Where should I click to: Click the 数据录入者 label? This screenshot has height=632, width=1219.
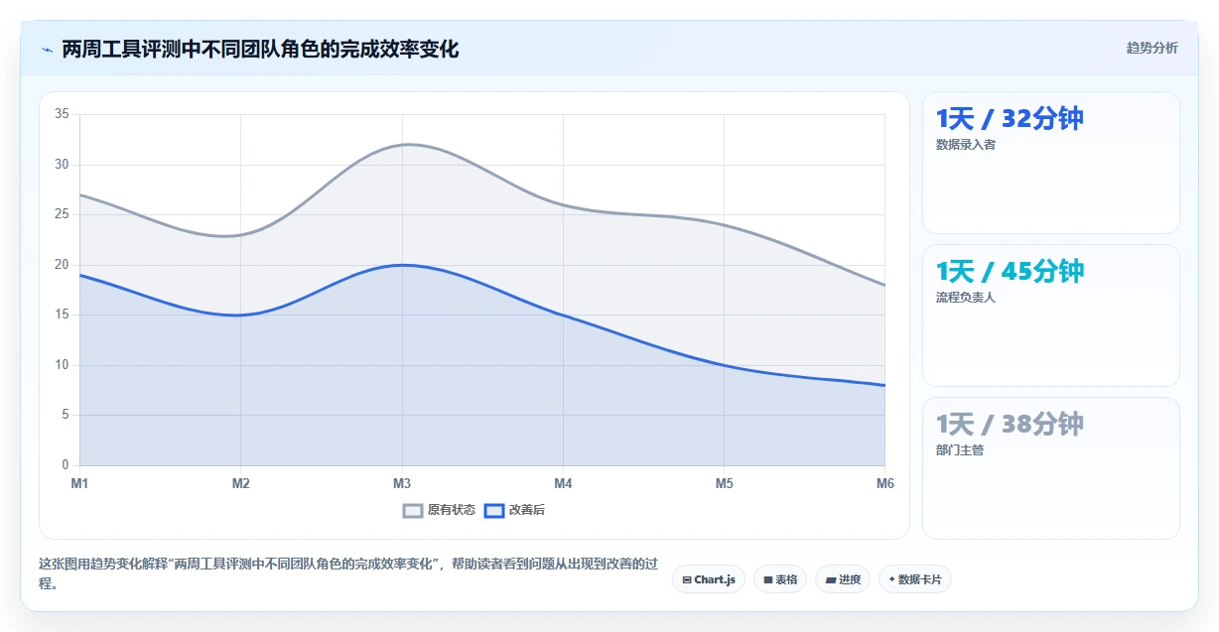(x=965, y=144)
